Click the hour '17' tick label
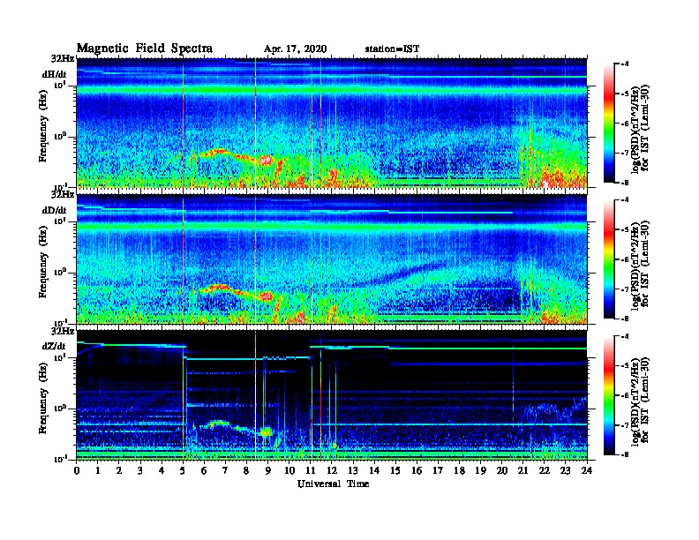 pos(439,470)
